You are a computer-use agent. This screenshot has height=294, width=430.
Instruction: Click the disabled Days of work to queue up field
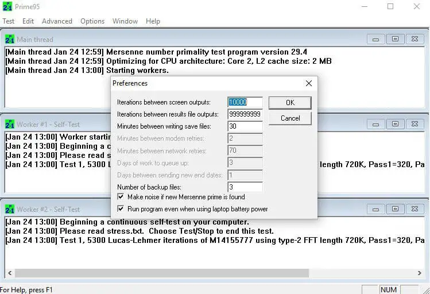point(245,163)
